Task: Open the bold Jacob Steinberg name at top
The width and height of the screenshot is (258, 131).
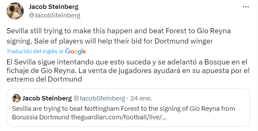Action: tap(54, 7)
